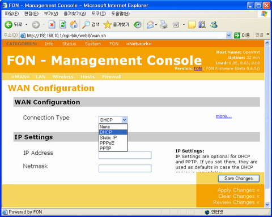Click the Print icon
This screenshot has height=217, width=272.
point(164,25)
